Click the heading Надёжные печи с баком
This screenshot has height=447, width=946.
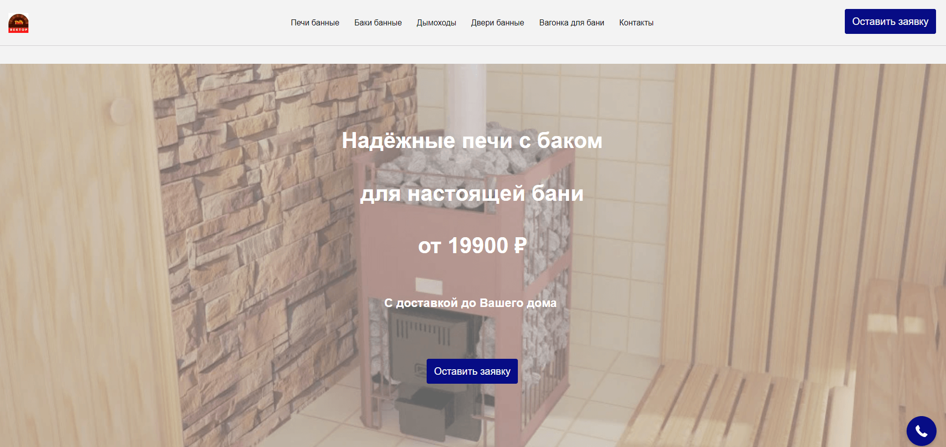coord(472,141)
